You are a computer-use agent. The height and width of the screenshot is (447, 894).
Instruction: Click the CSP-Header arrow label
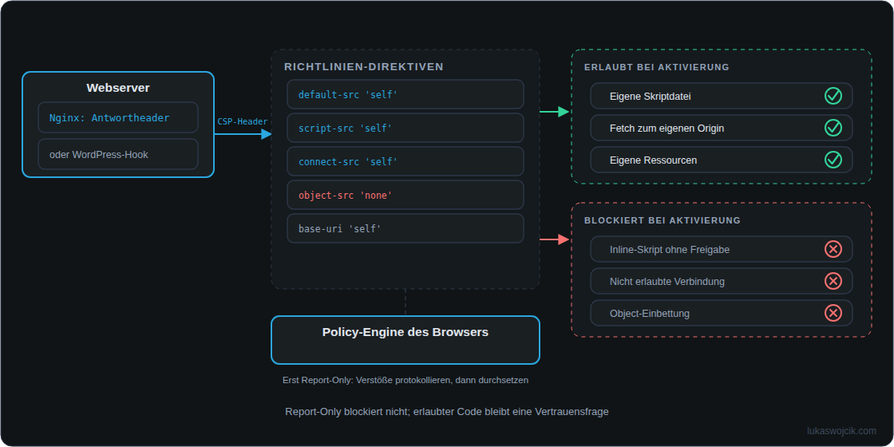(243, 121)
